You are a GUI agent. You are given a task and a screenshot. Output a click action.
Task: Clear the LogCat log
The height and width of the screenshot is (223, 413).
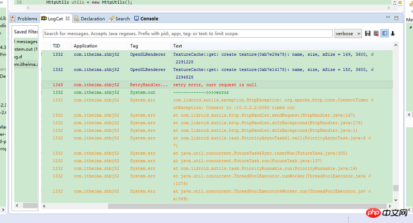tap(376, 34)
